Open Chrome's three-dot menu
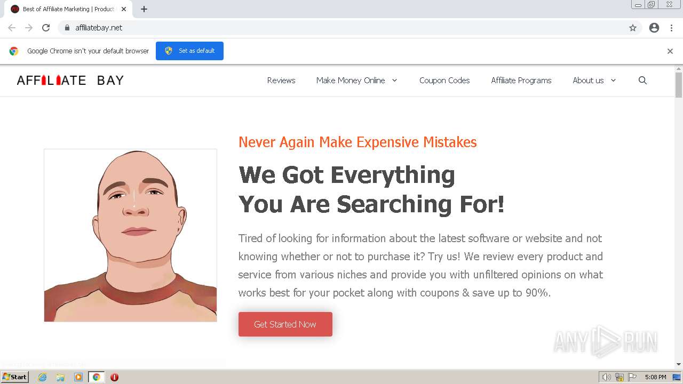Screen dimensions: 683x384 tap(671, 28)
